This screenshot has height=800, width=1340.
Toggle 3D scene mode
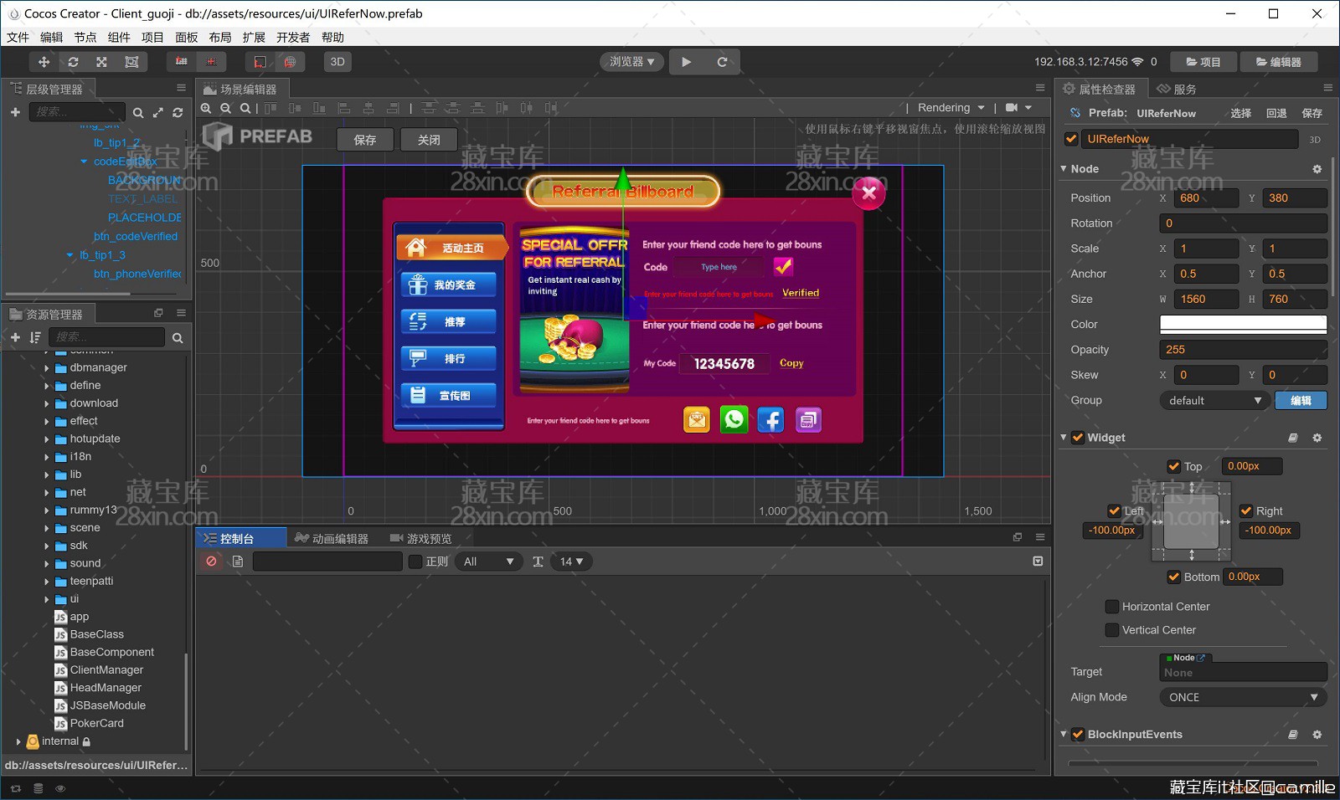tap(338, 62)
